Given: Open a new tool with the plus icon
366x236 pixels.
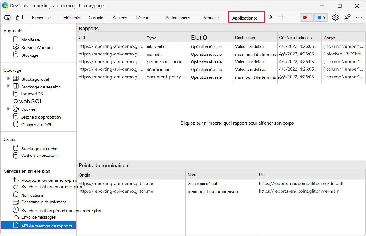Looking at the screenshot, I should point(282,17).
